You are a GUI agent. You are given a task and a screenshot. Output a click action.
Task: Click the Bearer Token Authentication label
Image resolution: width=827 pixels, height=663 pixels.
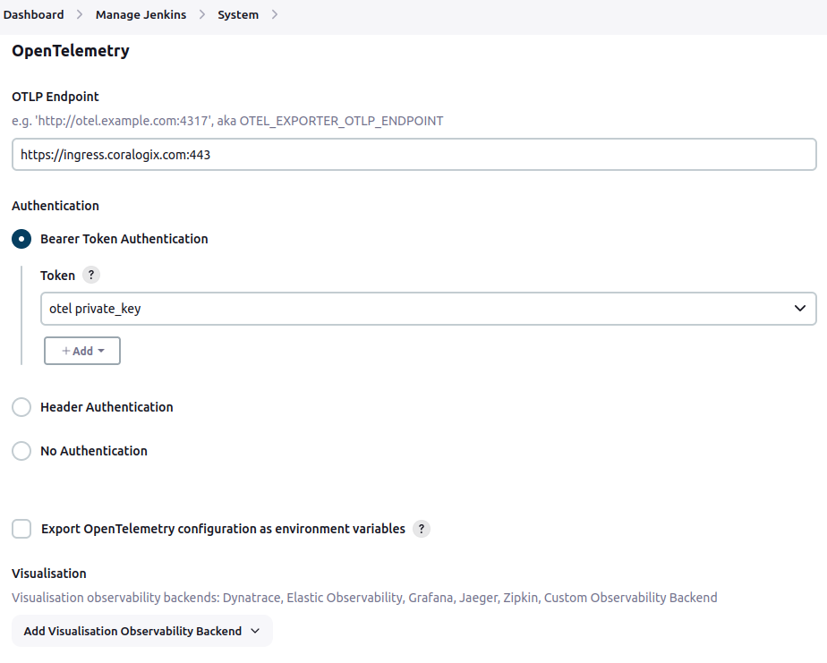(x=124, y=239)
